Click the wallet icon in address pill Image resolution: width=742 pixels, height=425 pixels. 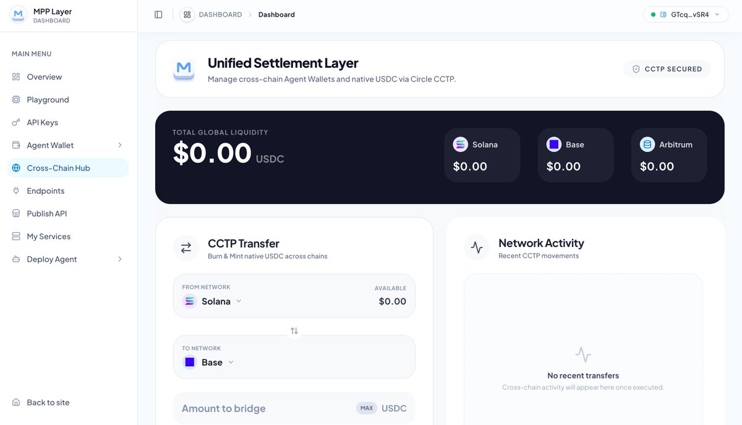pos(663,14)
